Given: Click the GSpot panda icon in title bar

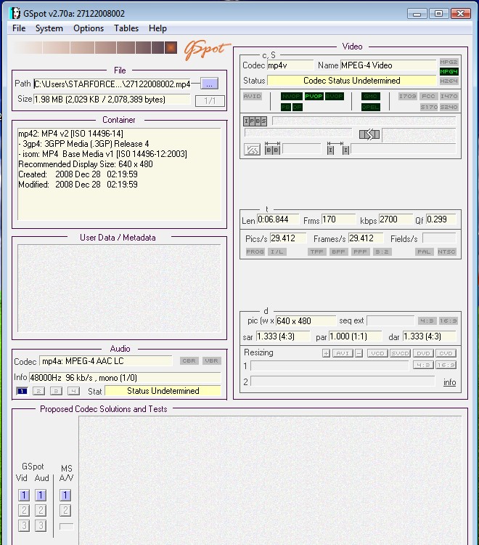Looking at the screenshot, I should [x=15, y=13].
